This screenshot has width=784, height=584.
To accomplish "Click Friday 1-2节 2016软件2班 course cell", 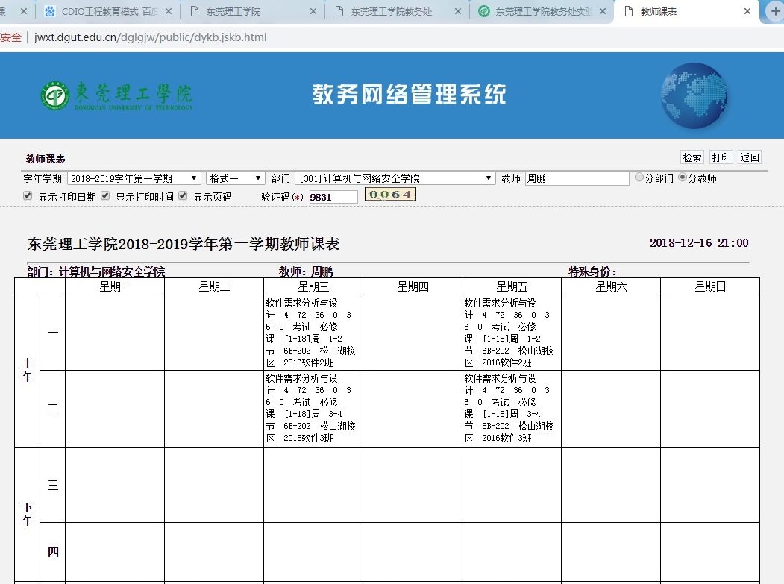I will tap(512, 333).
